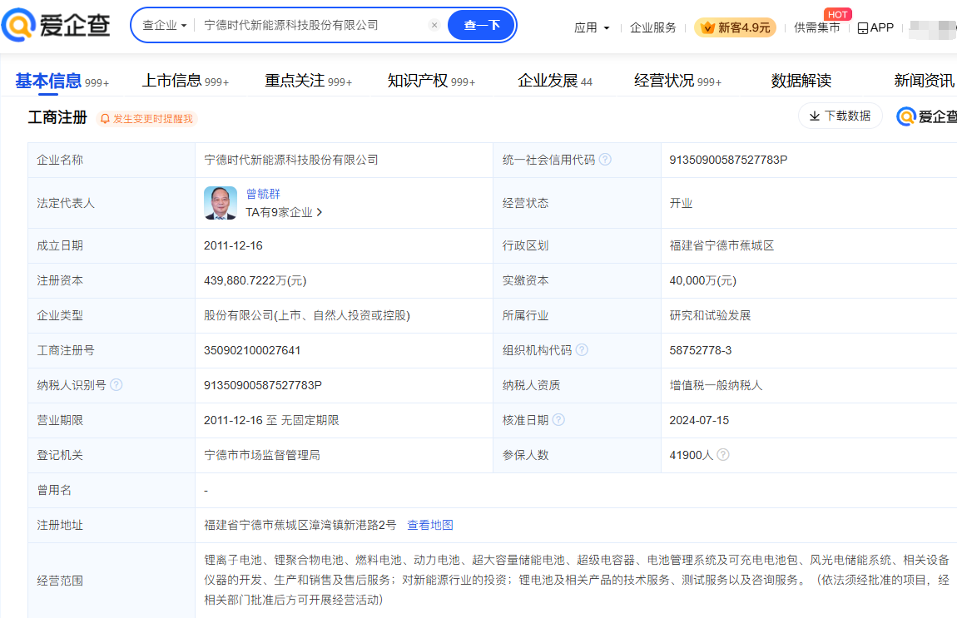Expand the 应用 dropdown menu

pyautogui.click(x=592, y=28)
